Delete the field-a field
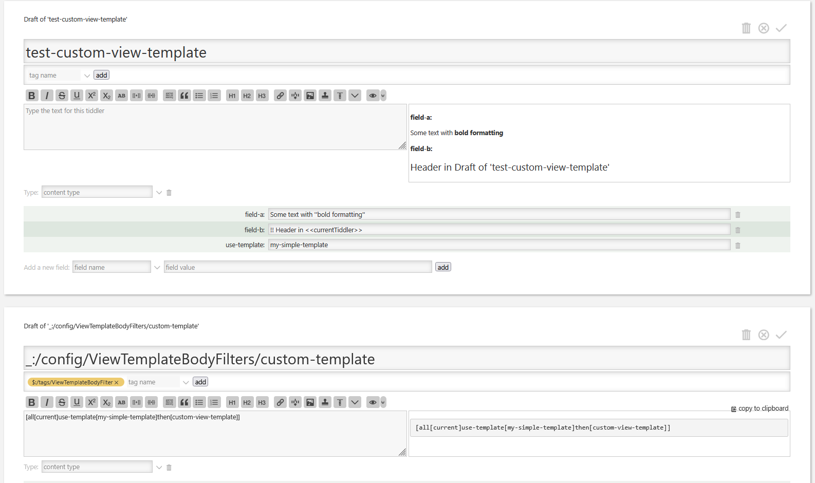The width and height of the screenshot is (815, 483). coord(737,215)
